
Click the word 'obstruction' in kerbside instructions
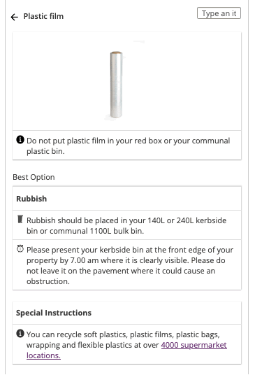pos(48,281)
